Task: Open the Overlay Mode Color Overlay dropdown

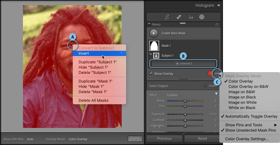Action: click(x=80, y=139)
